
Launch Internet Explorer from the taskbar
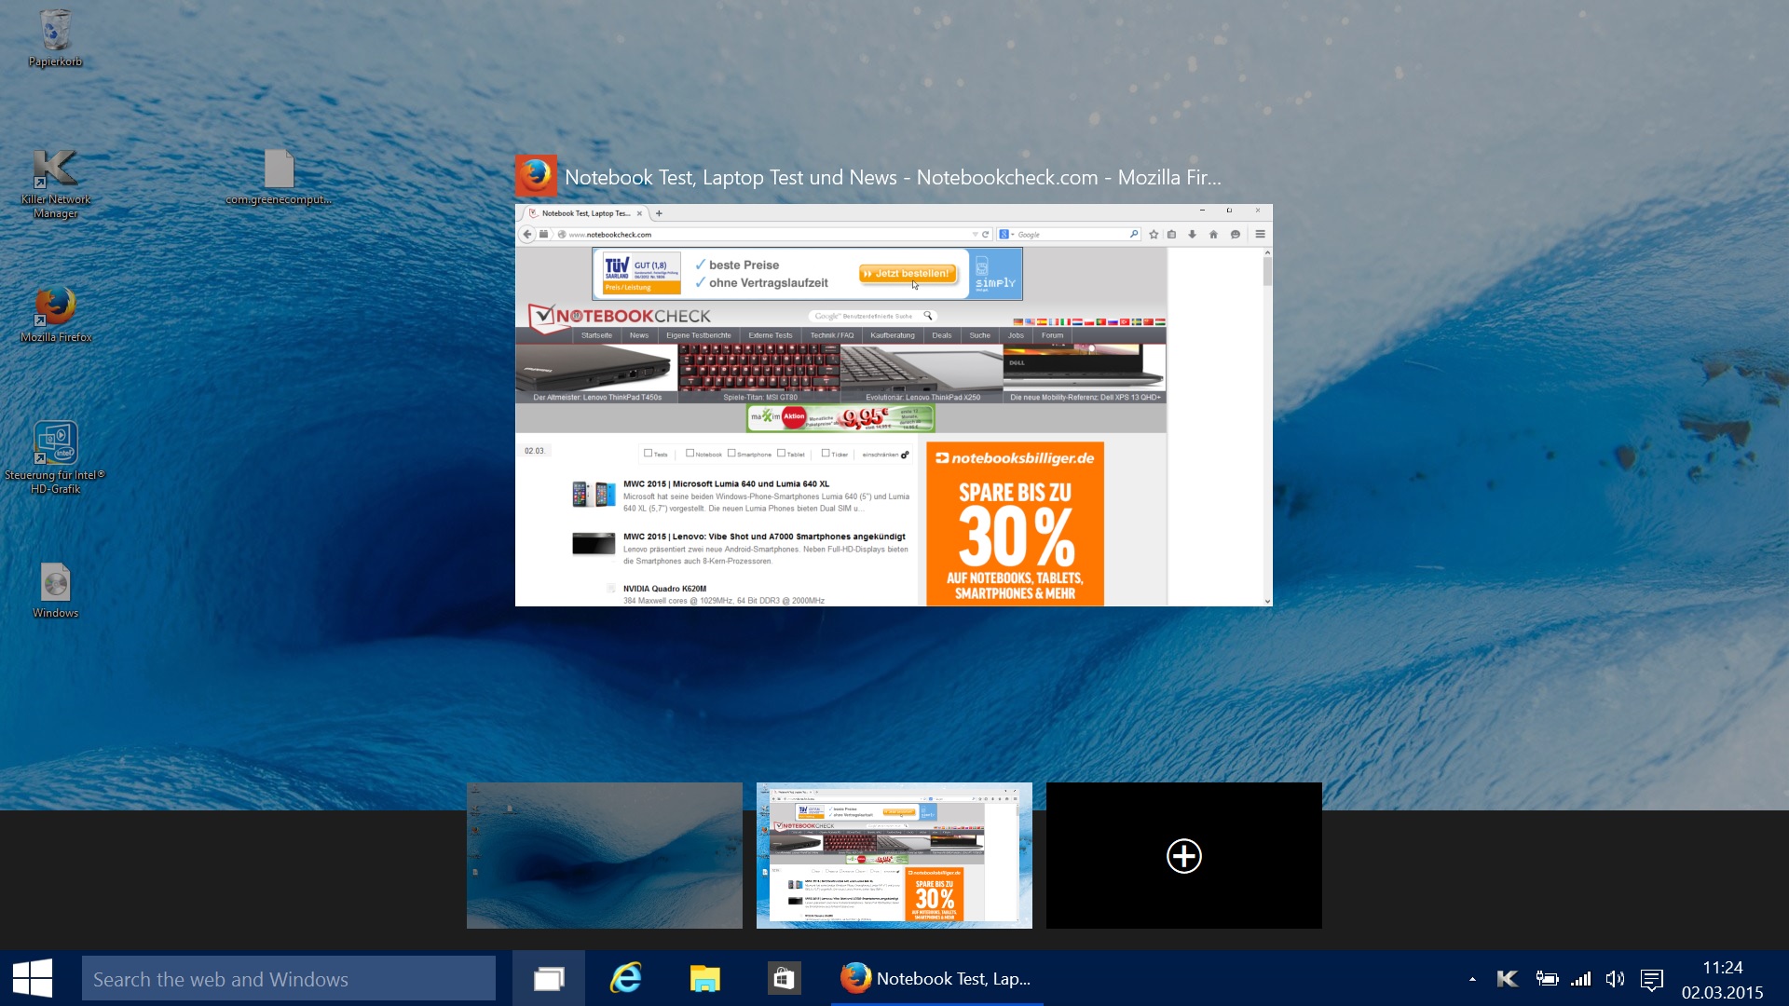pyautogui.click(x=626, y=978)
